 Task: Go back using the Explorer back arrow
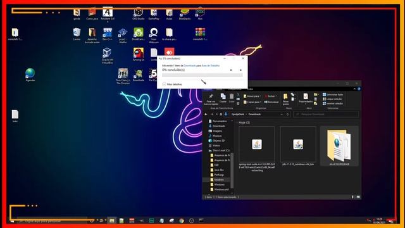pos(206,114)
